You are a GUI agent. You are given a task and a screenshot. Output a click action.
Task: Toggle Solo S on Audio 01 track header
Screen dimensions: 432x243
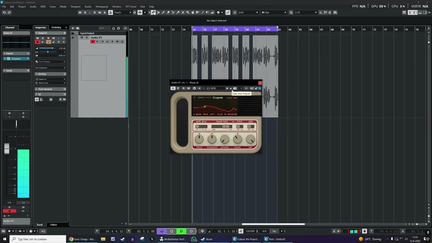[86, 37]
